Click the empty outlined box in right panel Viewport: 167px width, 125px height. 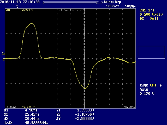coord(151,52)
